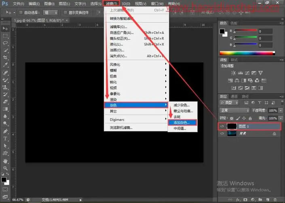285x203 pixels.
Task: Select the Lasso tool
Action: tap(5, 43)
